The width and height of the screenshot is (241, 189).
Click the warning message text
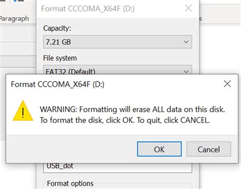click(132, 115)
